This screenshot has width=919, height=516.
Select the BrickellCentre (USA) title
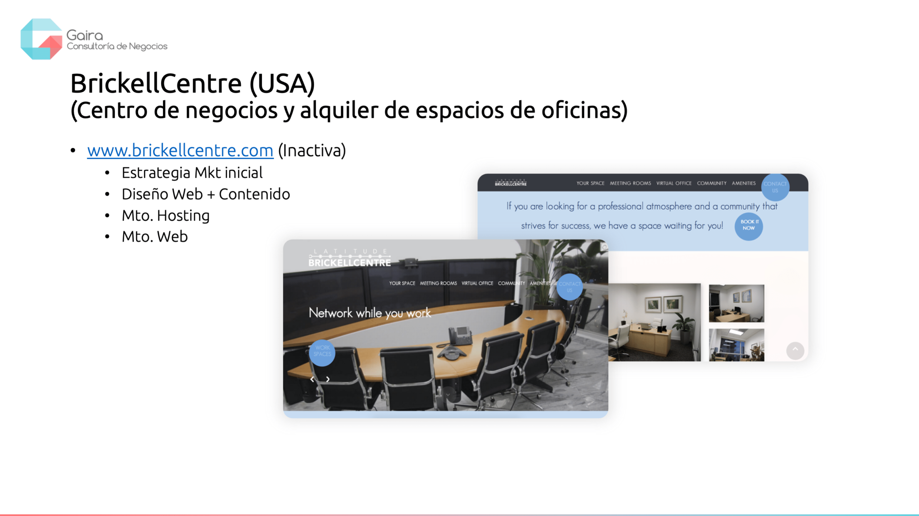pos(192,83)
